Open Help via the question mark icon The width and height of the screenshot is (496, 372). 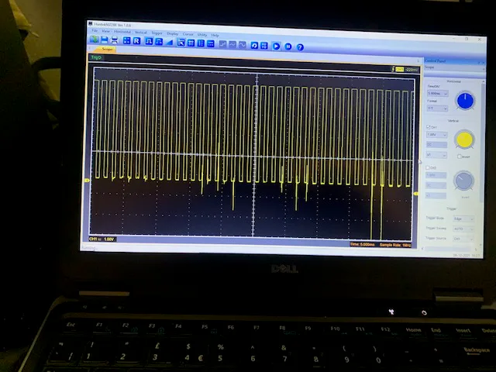click(300, 47)
